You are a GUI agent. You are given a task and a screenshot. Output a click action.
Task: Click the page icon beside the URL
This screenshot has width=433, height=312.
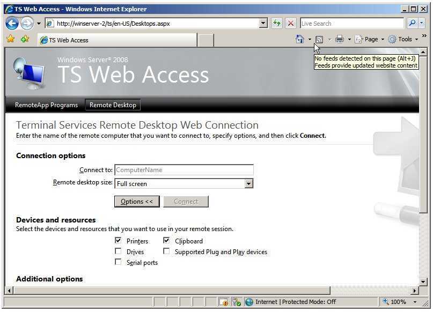(x=50, y=24)
